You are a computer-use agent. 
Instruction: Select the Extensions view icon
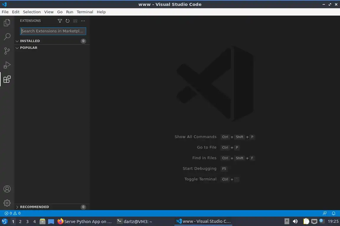coord(7,79)
